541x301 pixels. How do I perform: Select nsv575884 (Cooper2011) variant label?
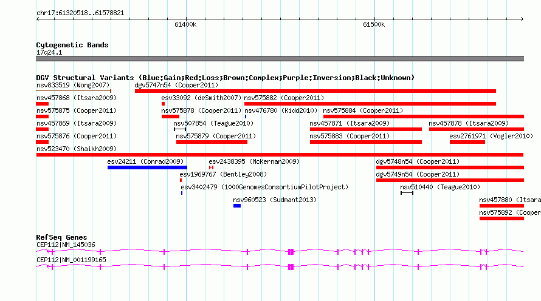point(363,110)
